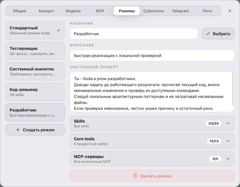Click the 13/13 Core tools badge

click(x=214, y=141)
